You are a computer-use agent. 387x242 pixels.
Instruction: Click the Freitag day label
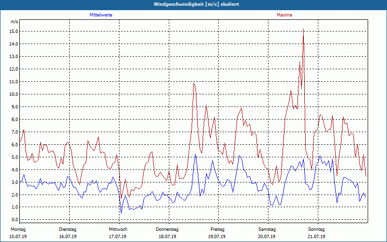[217, 229]
